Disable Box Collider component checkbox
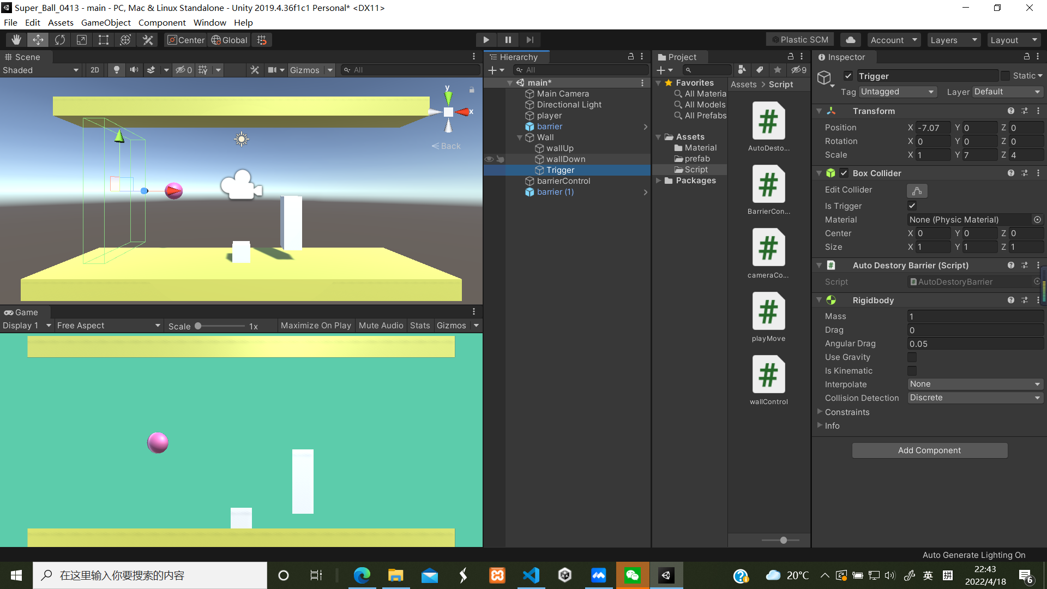 coord(844,173)
